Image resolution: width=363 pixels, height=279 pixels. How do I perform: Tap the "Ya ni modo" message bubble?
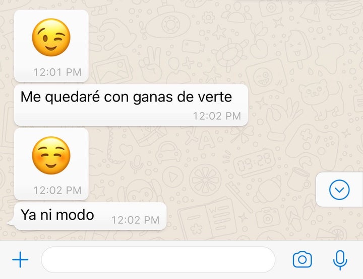pyautogui.click(x=90, y=216)
